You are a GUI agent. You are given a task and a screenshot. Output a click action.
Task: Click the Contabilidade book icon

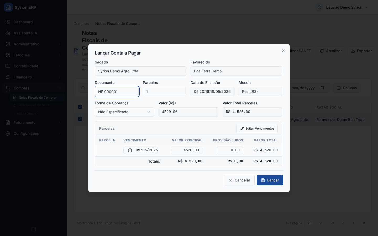tap(8, 66)
